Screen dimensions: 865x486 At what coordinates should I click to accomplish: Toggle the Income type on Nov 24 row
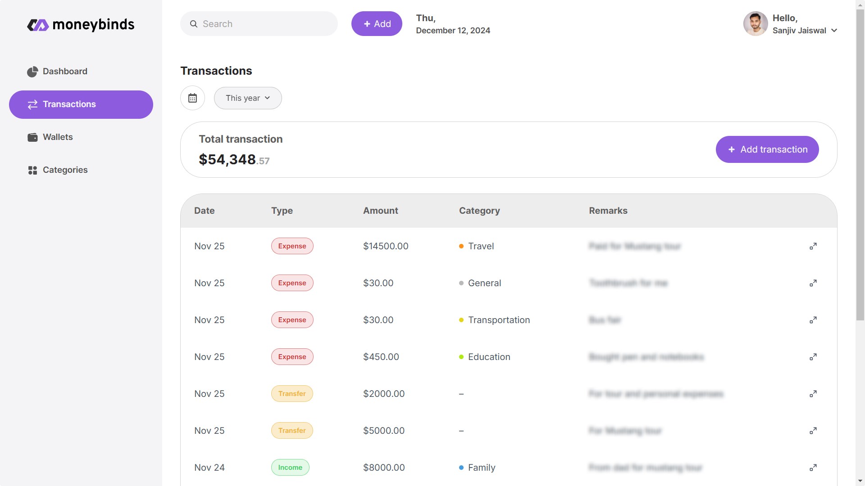[x=291, y=467]
